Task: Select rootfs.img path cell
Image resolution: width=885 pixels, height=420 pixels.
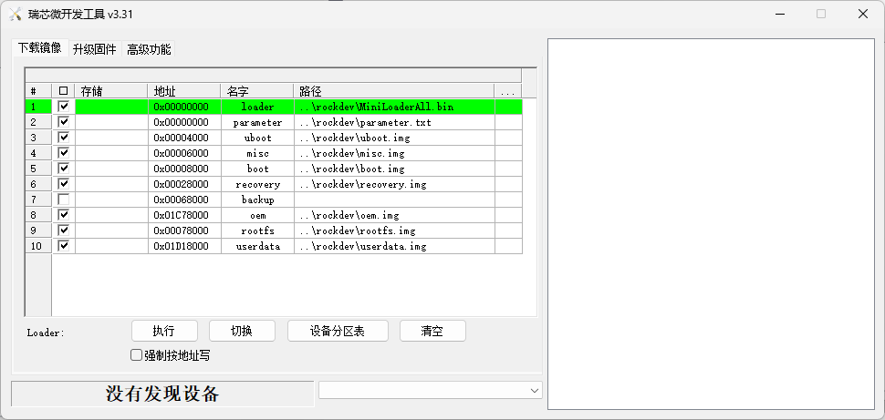Action: (394, 230)
